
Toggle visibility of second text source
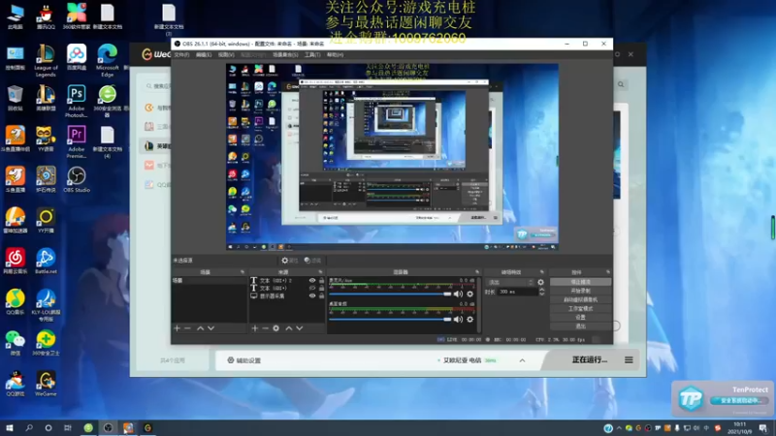pyautogui.click(x=312, y=288)
